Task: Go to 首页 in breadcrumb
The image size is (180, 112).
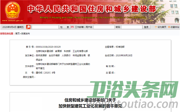Action: pos(17,33)
